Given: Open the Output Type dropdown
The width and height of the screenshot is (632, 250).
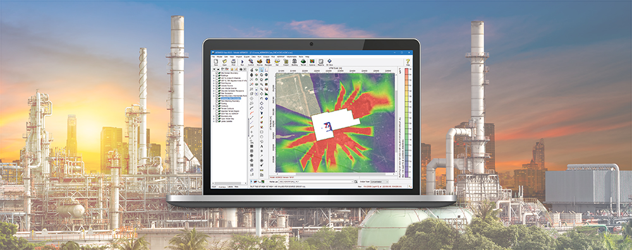Looking at the screenshot, I should click(379, 182).
